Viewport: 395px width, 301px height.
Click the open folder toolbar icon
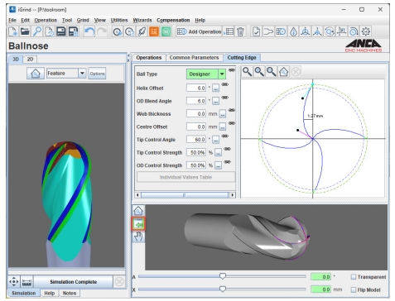[x=25, y=31]
